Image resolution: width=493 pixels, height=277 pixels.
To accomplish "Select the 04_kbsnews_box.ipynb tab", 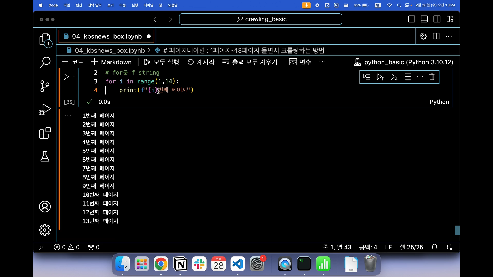I will [x=107, y=36].
